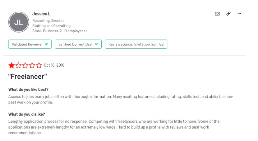
Task: Click the fourth empty star
Action: pos(32,65)
